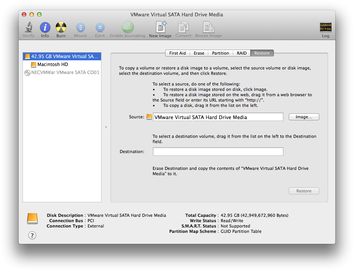Click the Verify microscope icon
The image size is (354, 271).
coord(28,27)
